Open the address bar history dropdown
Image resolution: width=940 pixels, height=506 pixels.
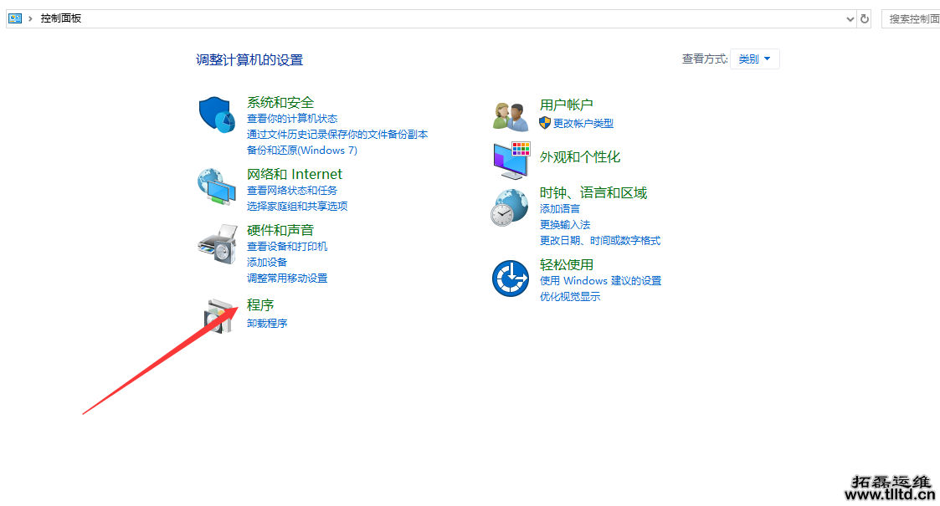coord(849,18)
